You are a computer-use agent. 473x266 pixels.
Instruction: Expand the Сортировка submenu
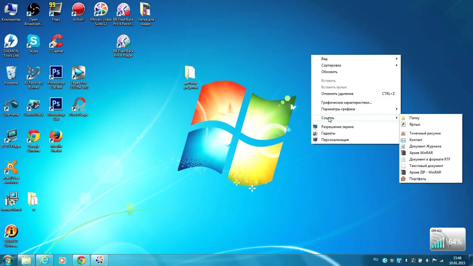(356, 65)
